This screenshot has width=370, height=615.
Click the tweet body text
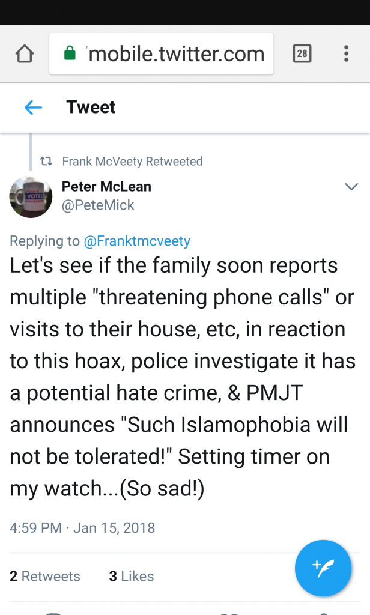[x=180, y=377]
